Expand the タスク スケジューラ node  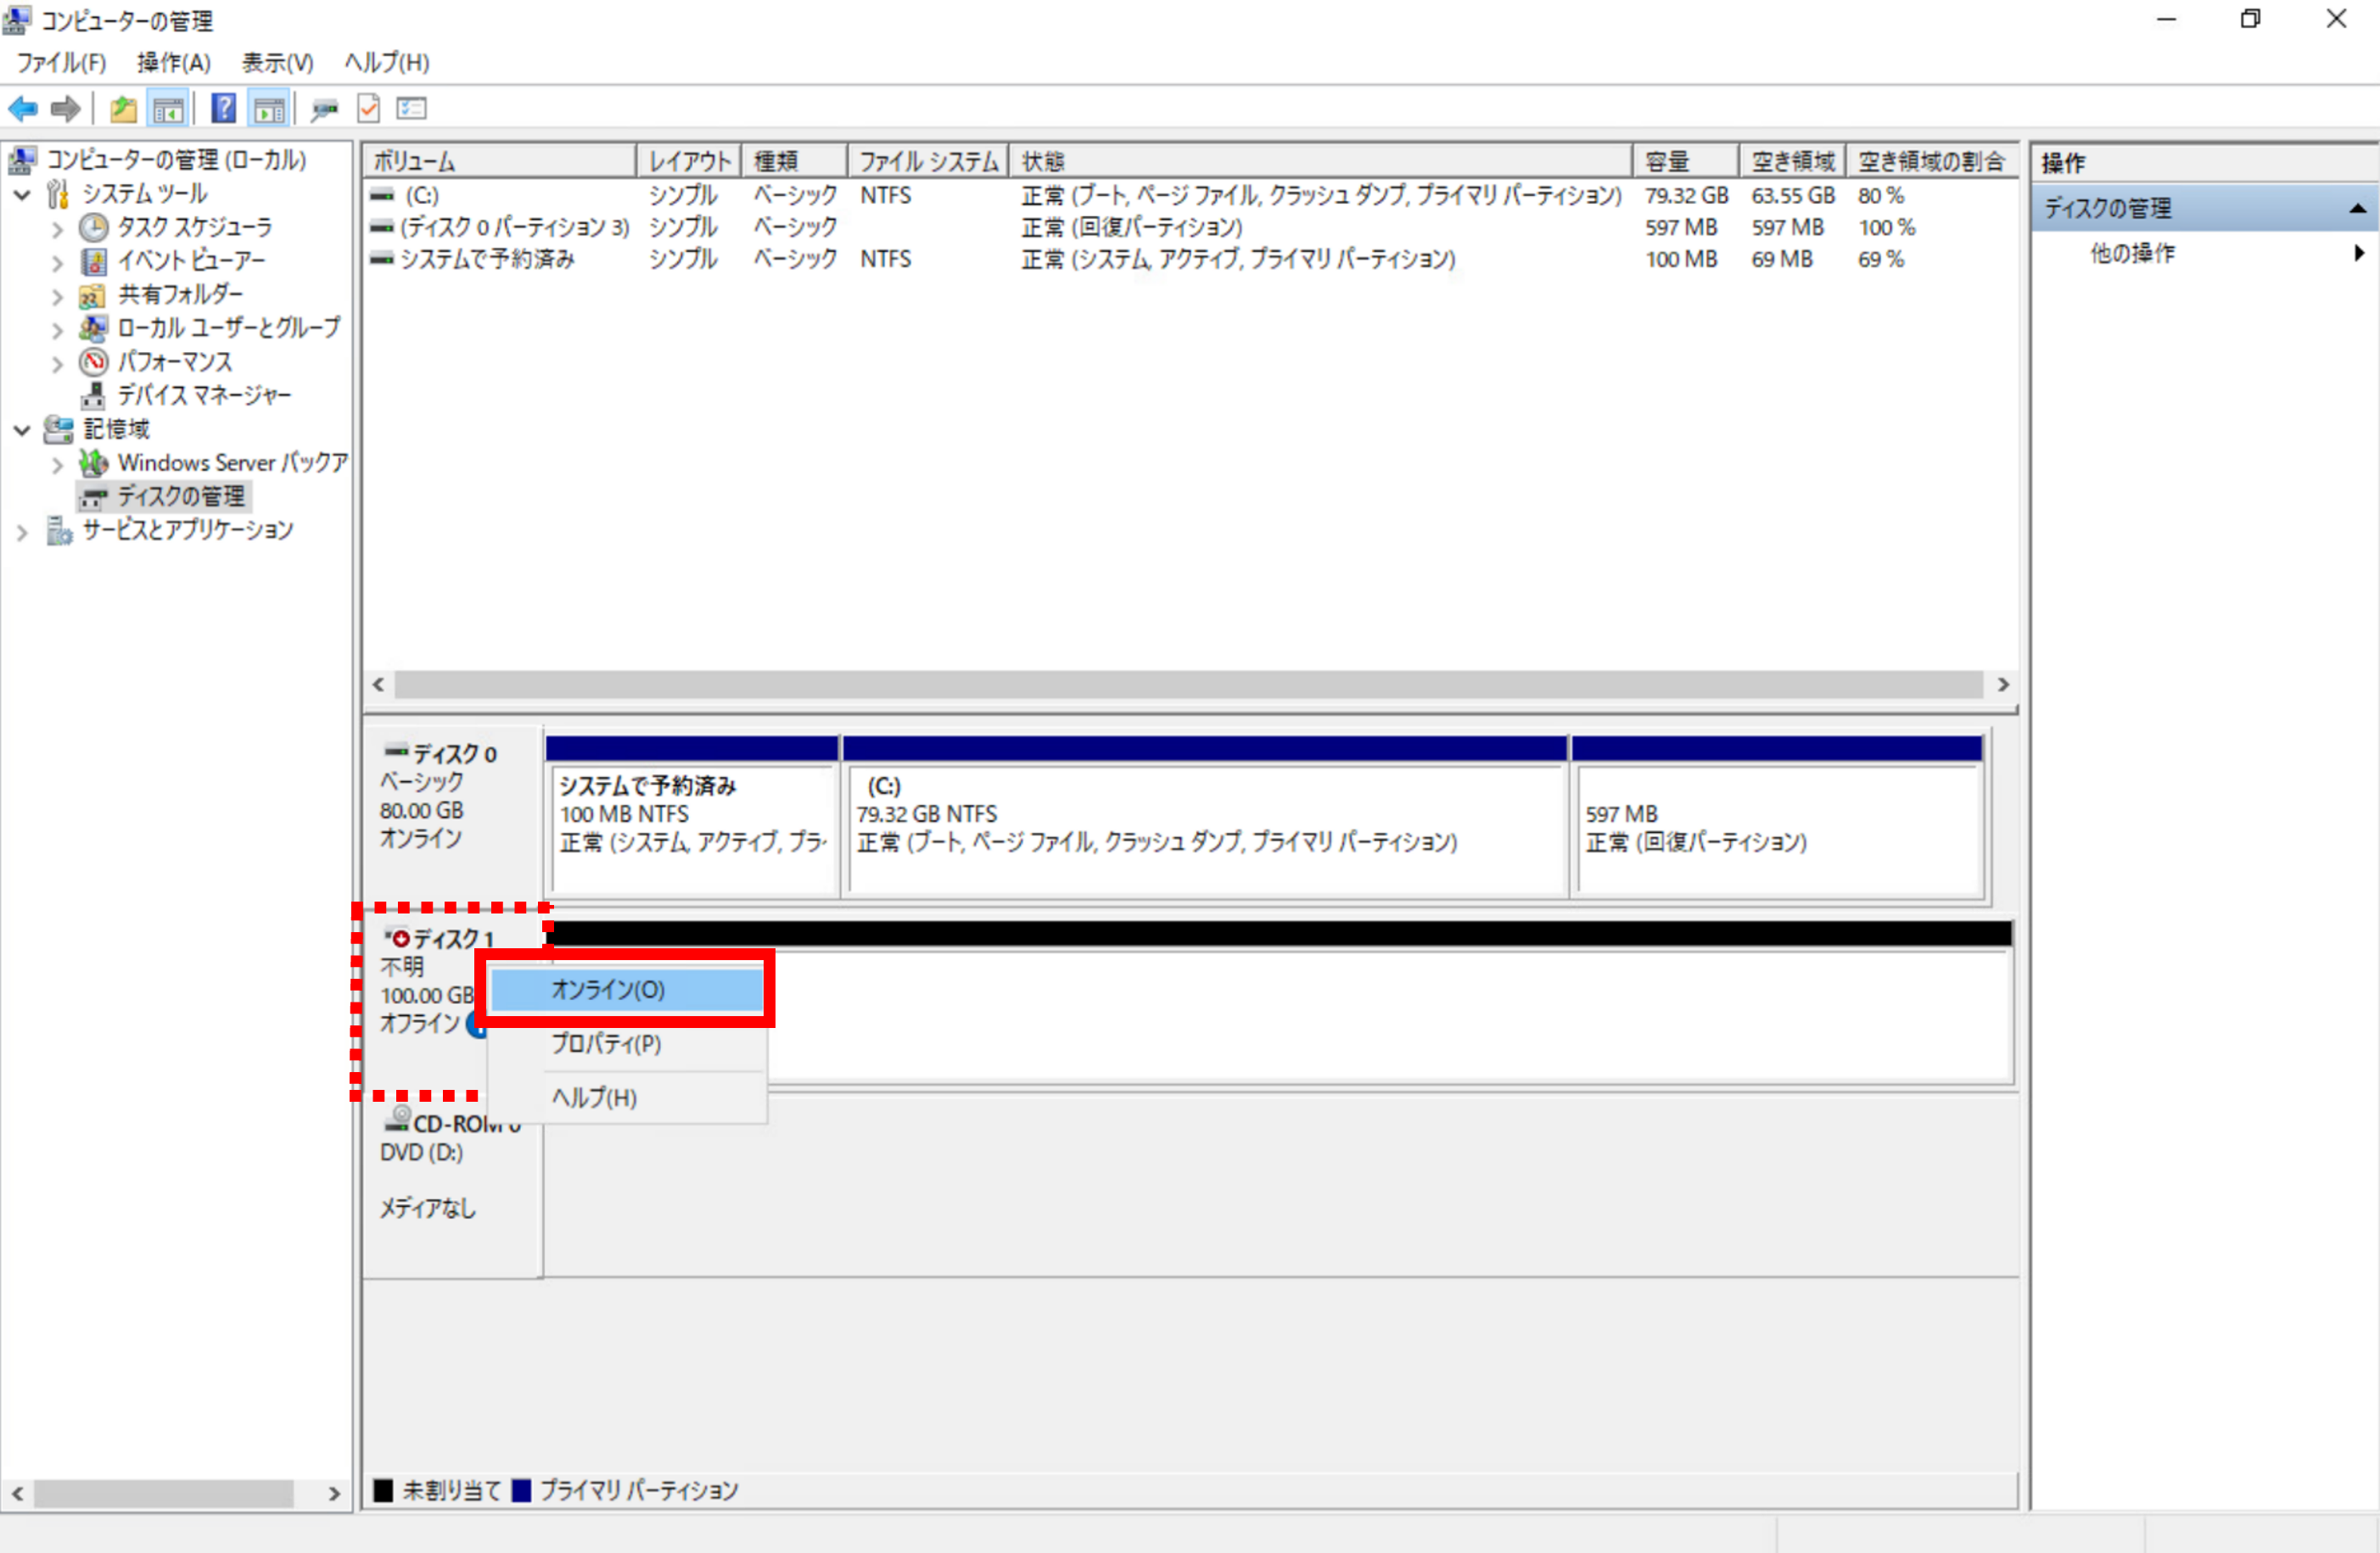tap(57, 229)
